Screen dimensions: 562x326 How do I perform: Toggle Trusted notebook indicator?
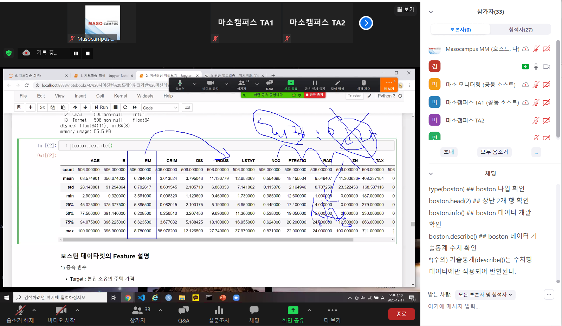354,96
